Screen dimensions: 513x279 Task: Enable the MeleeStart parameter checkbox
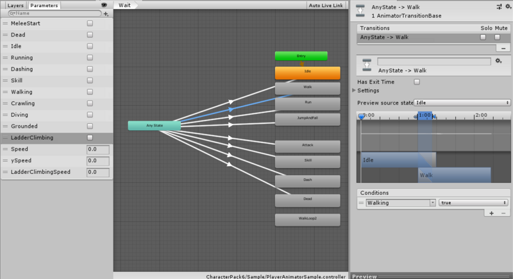[90, 23]
